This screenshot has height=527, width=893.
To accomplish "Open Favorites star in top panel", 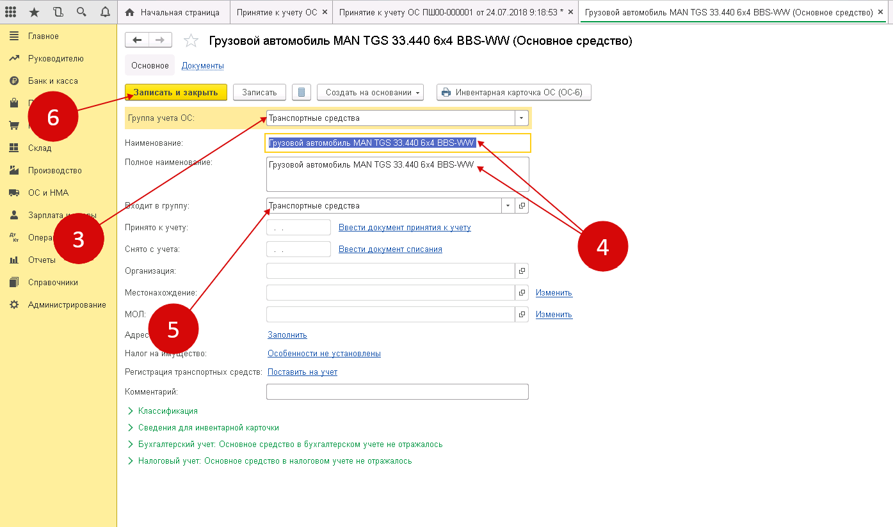I will 35,12.
